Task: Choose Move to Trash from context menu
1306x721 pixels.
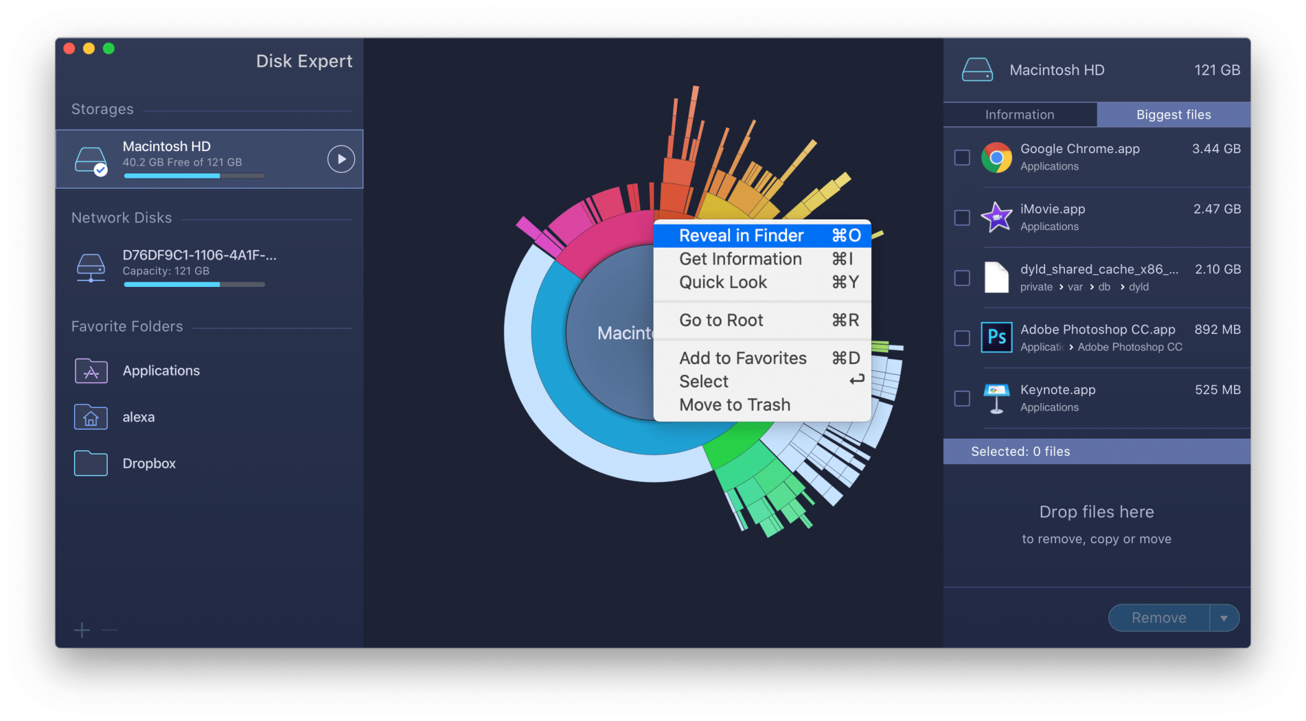Action: click(x=762, y=405)
